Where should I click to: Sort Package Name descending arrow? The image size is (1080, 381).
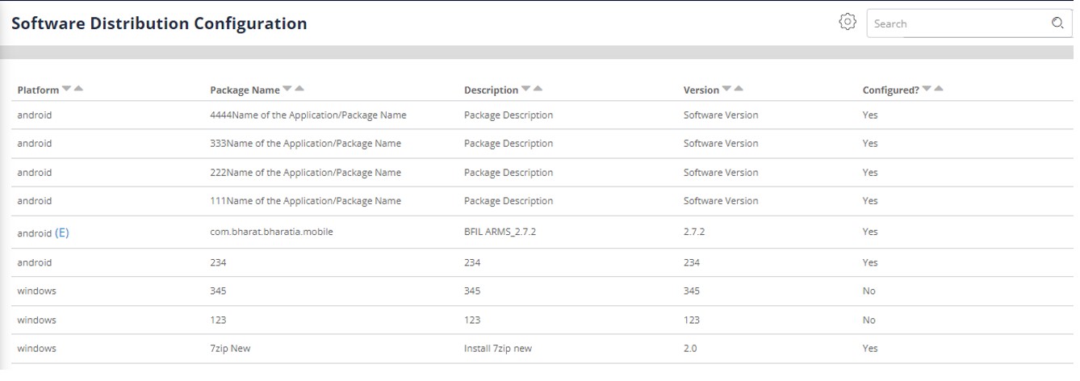click(287, 89)
